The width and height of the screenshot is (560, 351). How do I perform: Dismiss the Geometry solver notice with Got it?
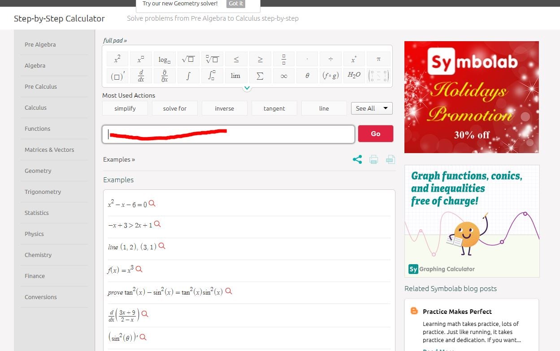pos(236,4)
